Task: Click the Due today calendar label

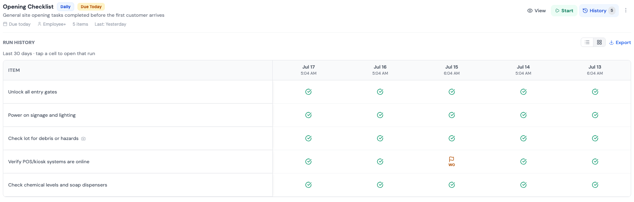Action: point(17,24)
